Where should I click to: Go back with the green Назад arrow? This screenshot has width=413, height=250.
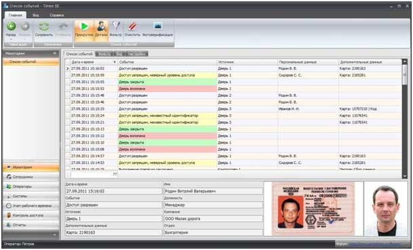point(11,26)
